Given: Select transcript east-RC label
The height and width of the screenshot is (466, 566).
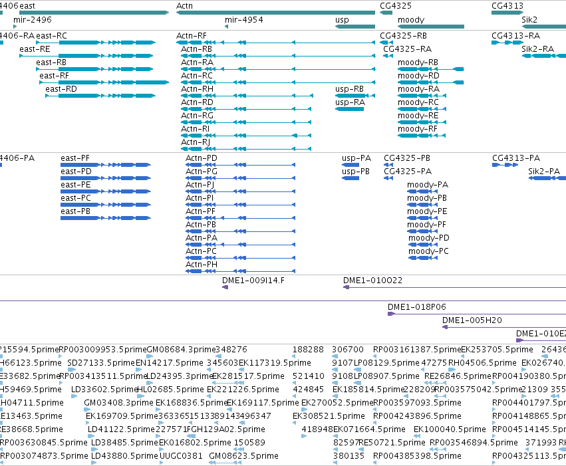Looking at the screenshot, I should [x=52, y=36].
